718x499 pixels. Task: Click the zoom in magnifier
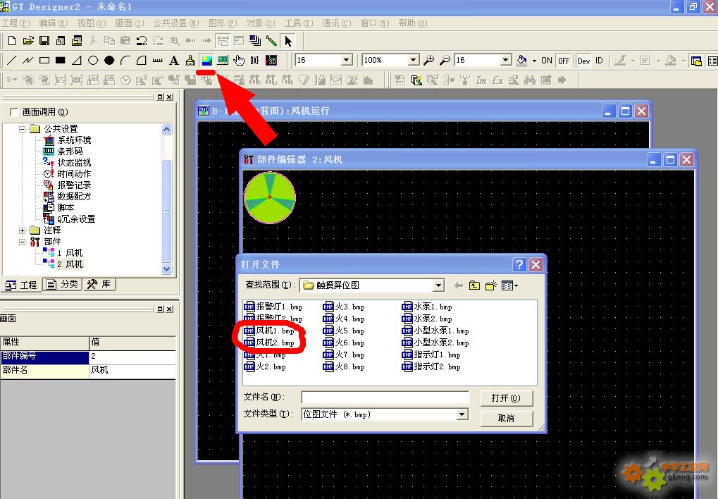click(x=428, y=60)
